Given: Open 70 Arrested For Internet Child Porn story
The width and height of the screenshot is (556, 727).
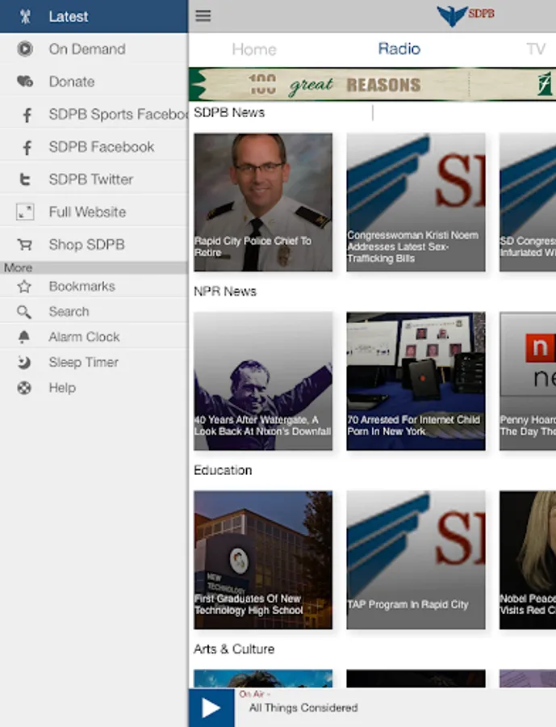Looking at the screenshot, I should (x=416, y=381).
